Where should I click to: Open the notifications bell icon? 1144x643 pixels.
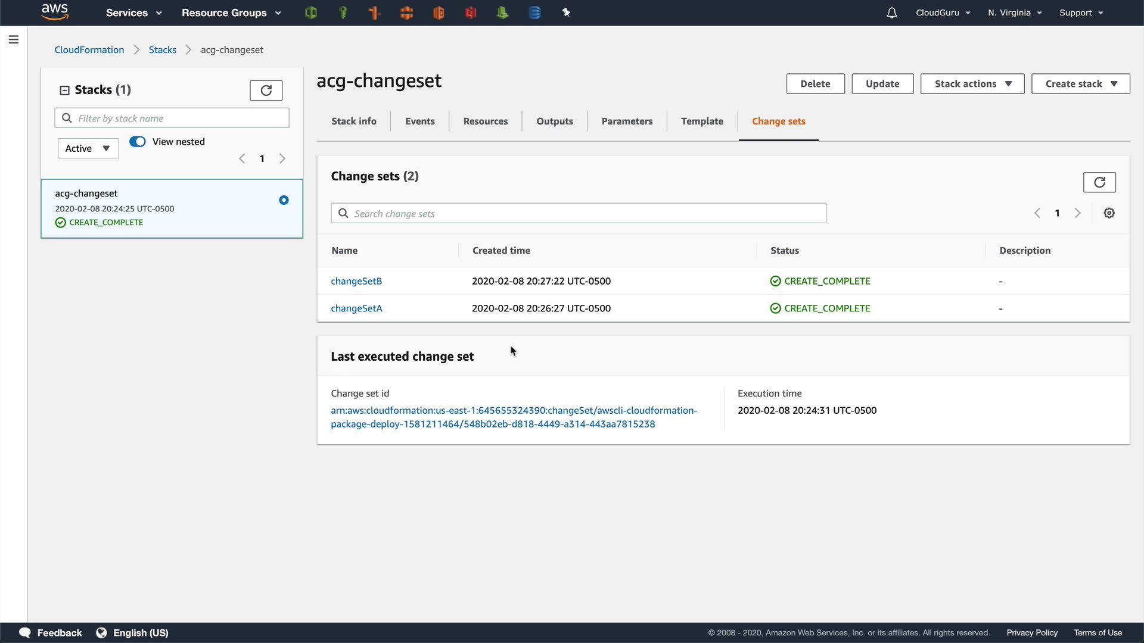[x=891, y=13]
